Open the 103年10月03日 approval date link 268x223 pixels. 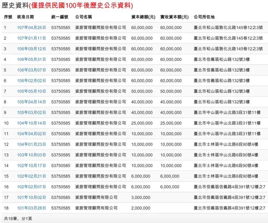click(x=32, y=155)
